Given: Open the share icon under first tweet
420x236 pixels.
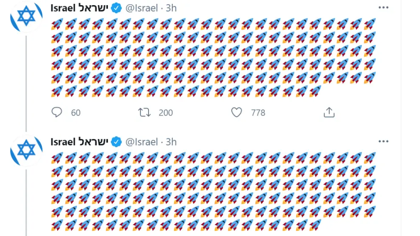Looking at the screenshot, I should click(x=329, y=112).
